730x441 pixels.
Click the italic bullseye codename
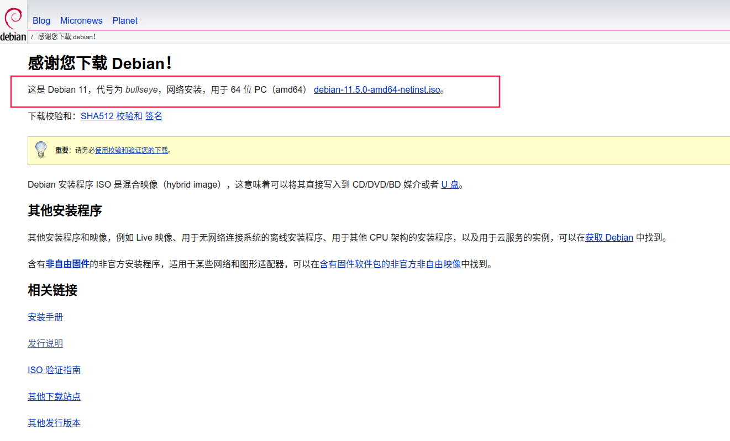pyautogui.click(x=141, y=89)
